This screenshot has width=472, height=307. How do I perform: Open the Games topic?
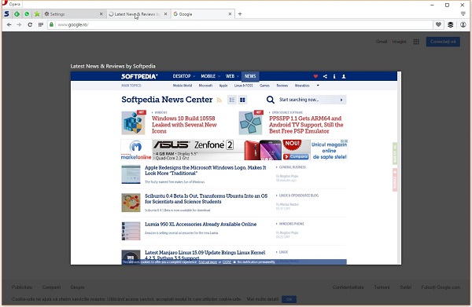tap(264, 86)
